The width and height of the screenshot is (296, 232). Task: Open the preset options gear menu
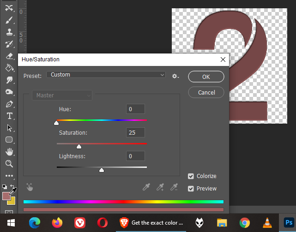pyautogui.click(x=175, y=76)
